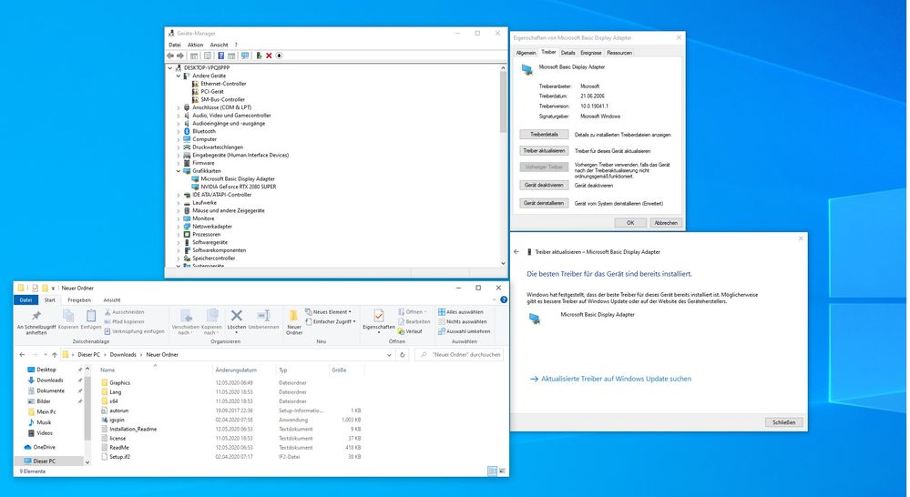Open the Aktion menu in Geräte-Manager
The height and width of the screenshot is (497, 910).
(x=196, y=45)
